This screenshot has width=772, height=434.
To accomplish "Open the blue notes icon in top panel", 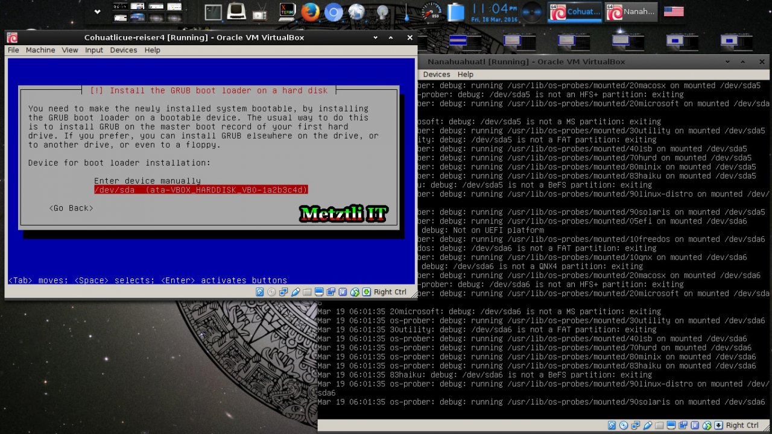I will pyautogui.click(x=457, y=12).
